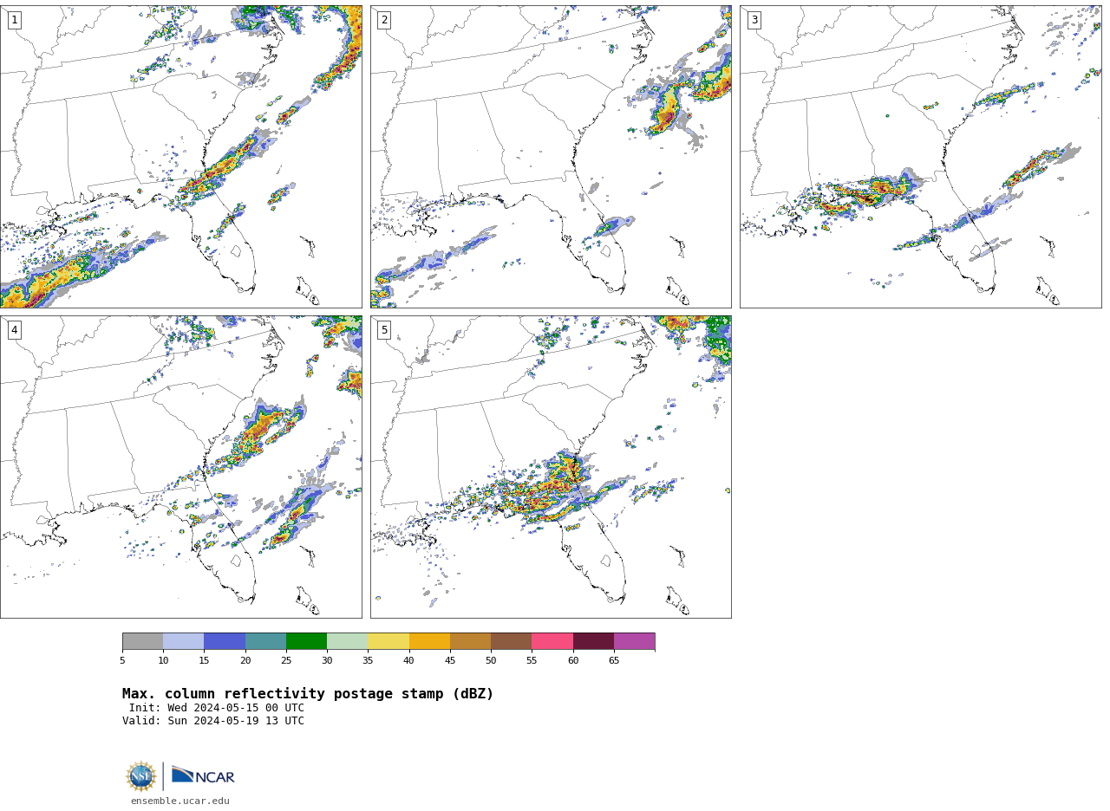Screen dimensions: 1110x811
Task: Click the panel number 3 label box
Action: (x=754, y=20)
